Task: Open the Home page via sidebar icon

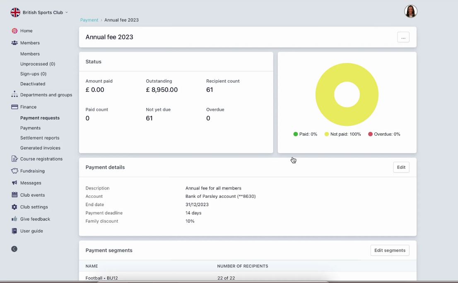Action: (x=15, y=31)
